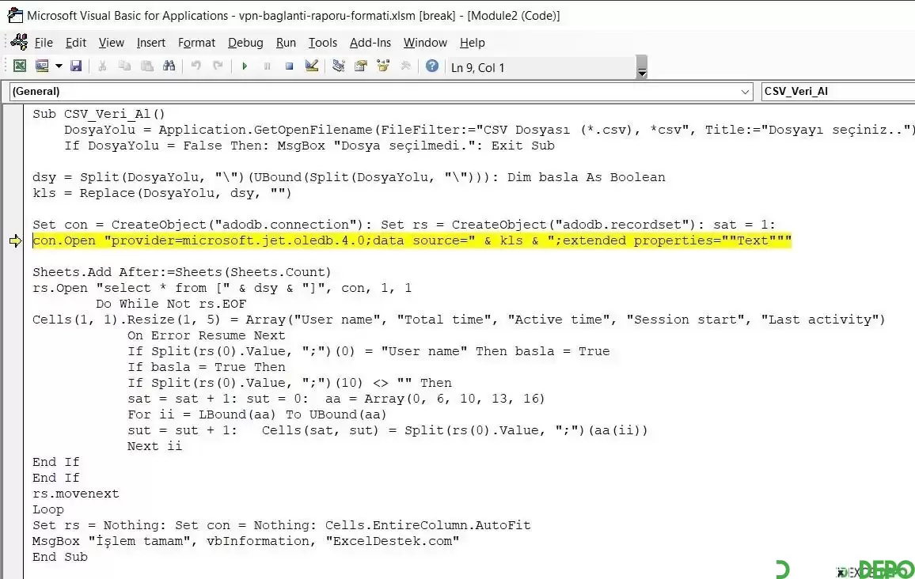Click the Loop statement line

[x=47, y=509]
